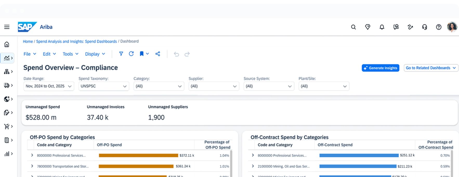
Task: Share the dashboard via share icon
Action: [158, 54]
